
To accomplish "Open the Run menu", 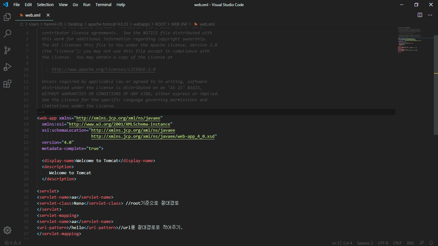I will 87,4.
